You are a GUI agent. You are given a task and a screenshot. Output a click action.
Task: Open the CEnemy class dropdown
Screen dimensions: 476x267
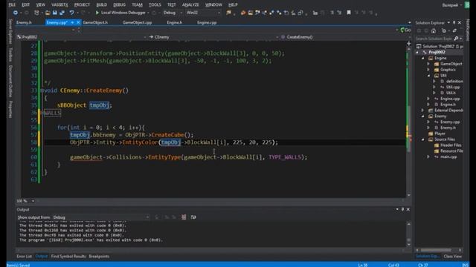coord(277,37)
